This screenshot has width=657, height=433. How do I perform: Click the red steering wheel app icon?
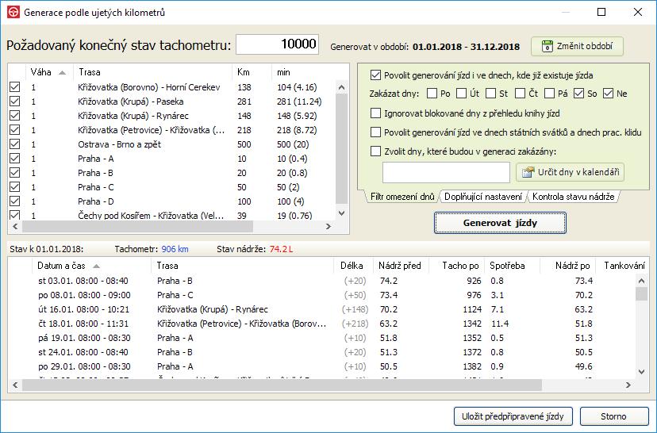(13, 12)
